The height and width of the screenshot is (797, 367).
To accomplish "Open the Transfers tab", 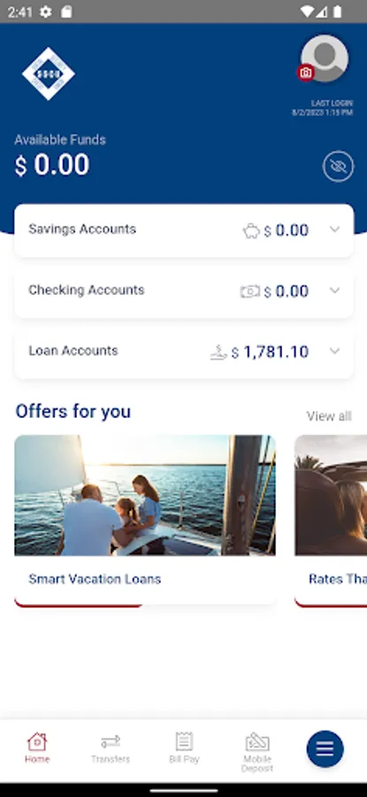I will [x=111, y=748].
